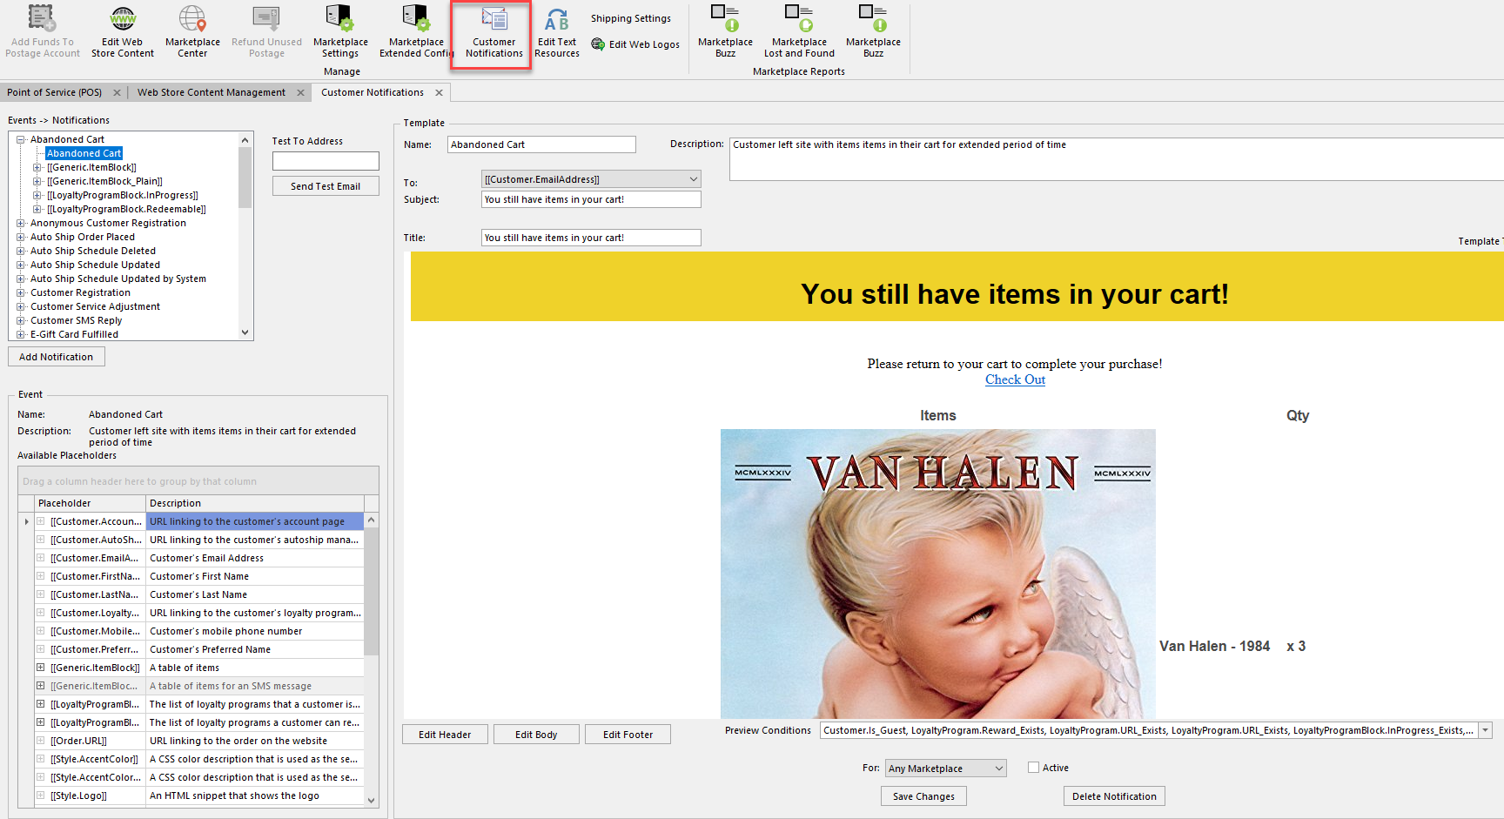Follow the Check Out link

1015,379
